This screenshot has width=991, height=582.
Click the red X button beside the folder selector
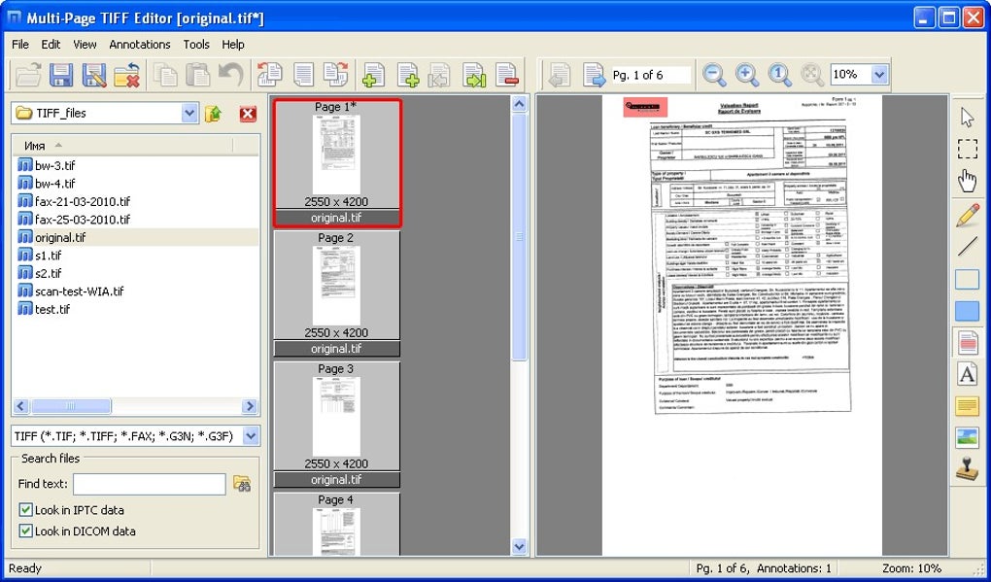tap(248, 114)
